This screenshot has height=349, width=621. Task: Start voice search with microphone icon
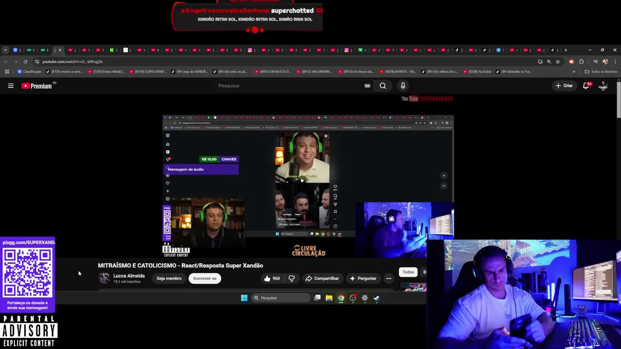403,86
